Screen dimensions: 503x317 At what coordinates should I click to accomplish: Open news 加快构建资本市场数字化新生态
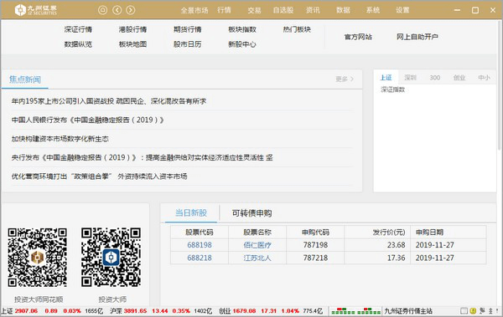60,139
